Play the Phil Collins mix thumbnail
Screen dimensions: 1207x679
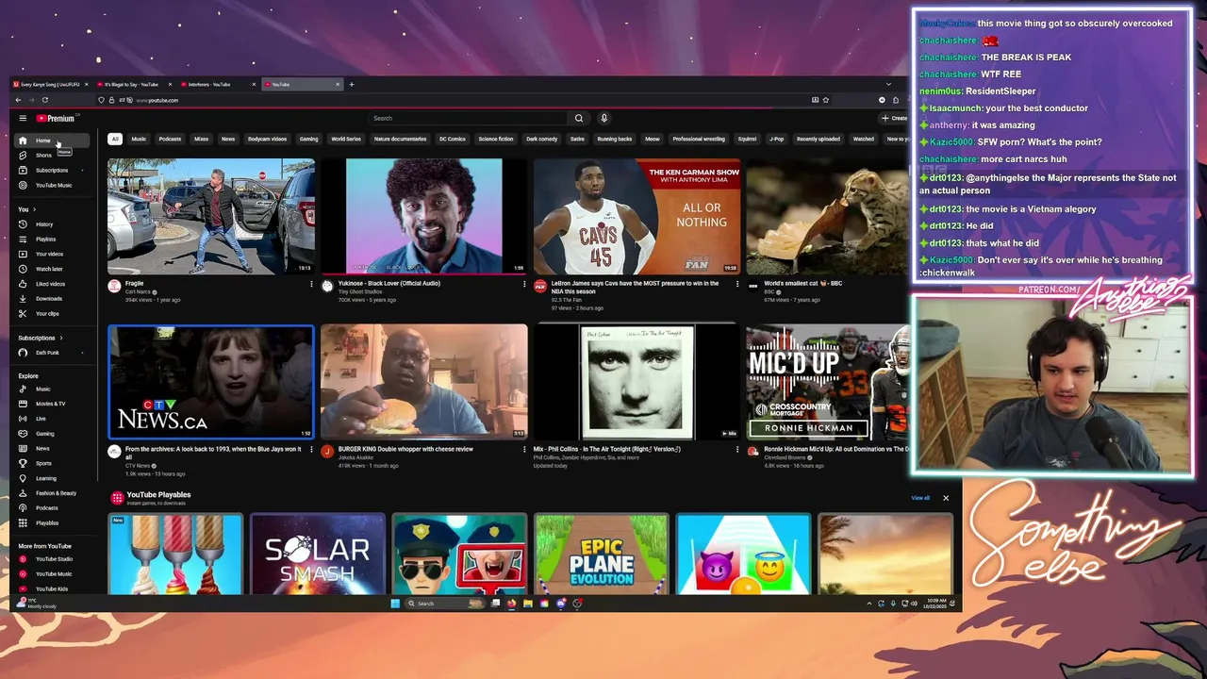[637, 382]
